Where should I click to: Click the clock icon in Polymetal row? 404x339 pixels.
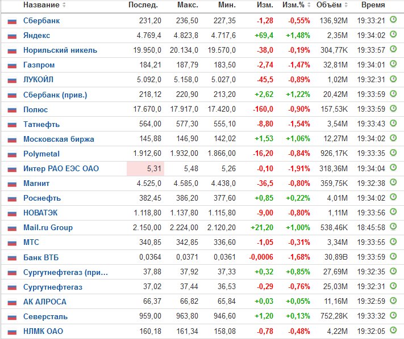click(x=393, y=152)
